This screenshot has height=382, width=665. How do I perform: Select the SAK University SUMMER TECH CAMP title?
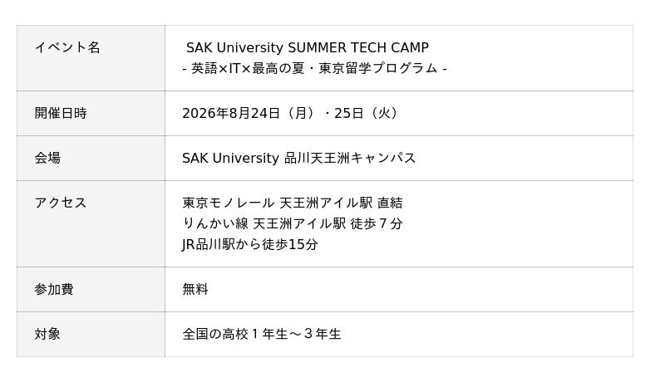coord(308,47)
